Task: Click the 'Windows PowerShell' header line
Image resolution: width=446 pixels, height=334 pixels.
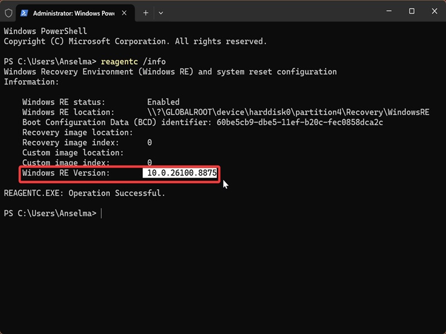Action: pos(46,31)
